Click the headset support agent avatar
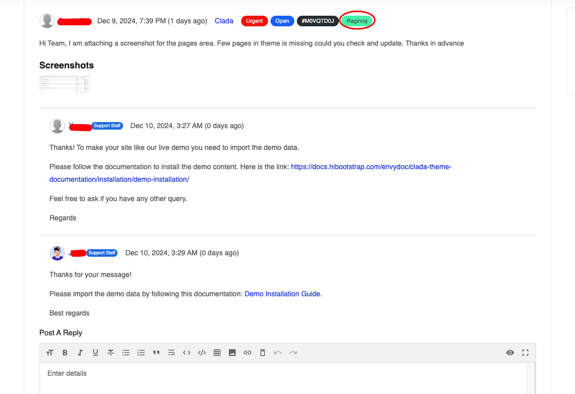Viewport: 575px width, 394px height. point(57,253)
